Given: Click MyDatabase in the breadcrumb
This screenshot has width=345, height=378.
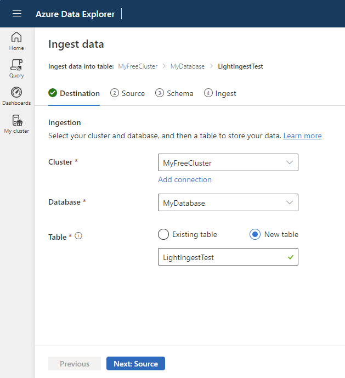Looking at the screenshot, I should (x=188, y=66).
